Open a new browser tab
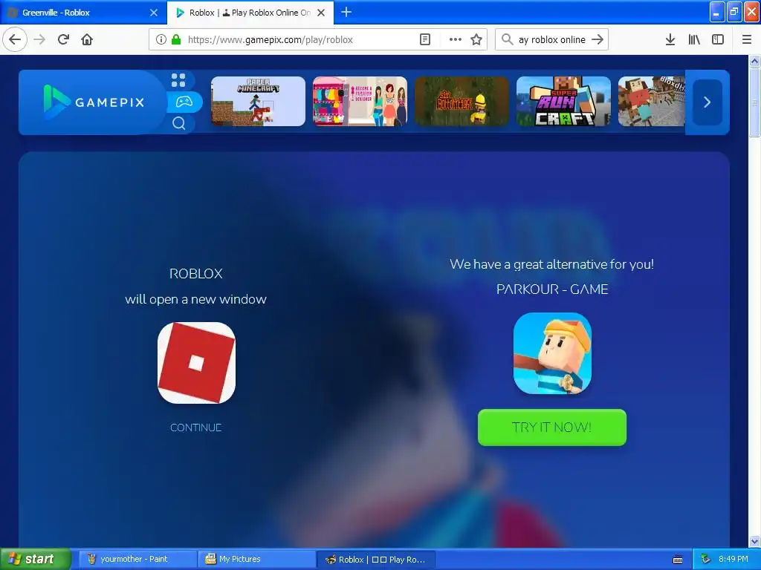This screenshot has width=761, height=570. [x=346, y=12]
